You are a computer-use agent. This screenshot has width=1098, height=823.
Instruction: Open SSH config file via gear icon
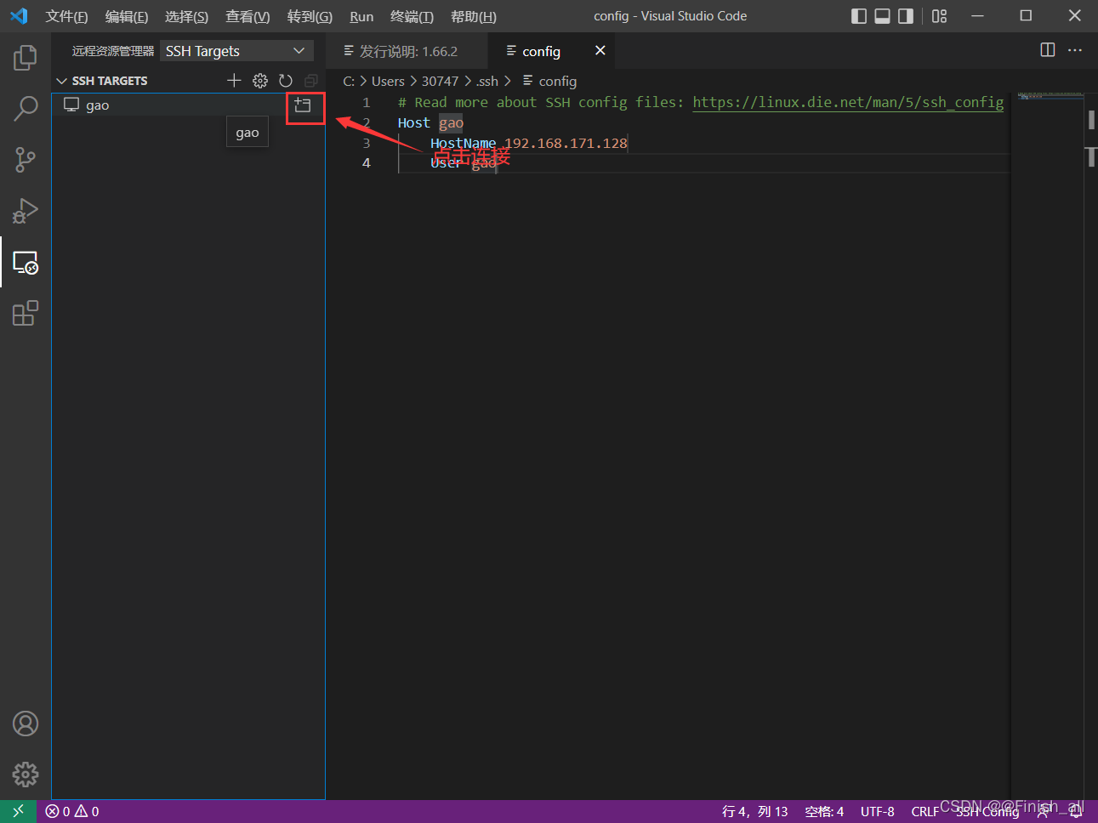pyautogui.click(x=260, y=81)
